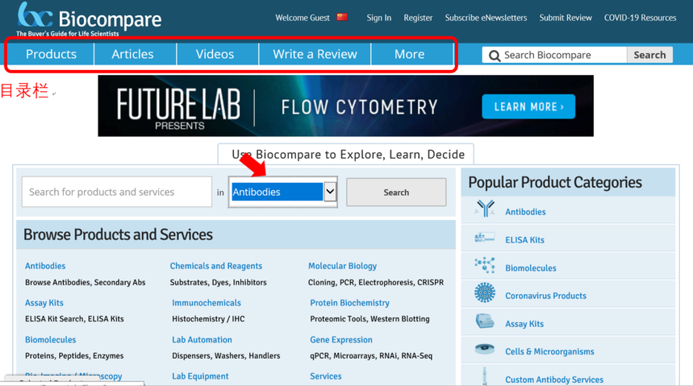This screenshot has height=386, width=693.
Task: Open the Articles menu
Action: pyautogui.click(x=132, y=54)
